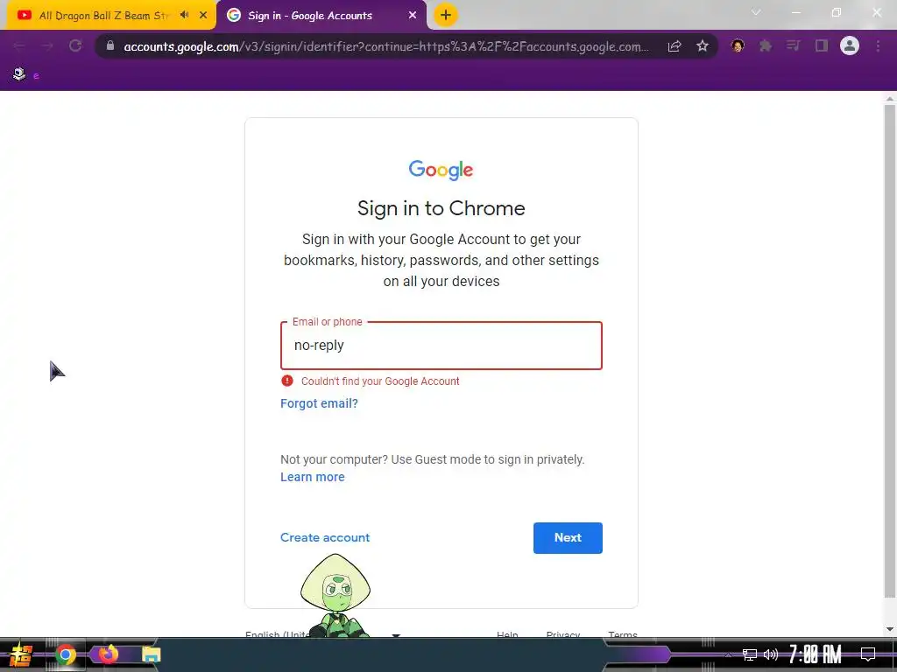Open the share this page icon
Image resolution: width=897 pixels, height=672 pixels.
click(675, 45)
